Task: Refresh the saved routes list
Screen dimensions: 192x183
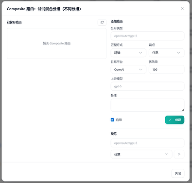Action: point(102,22)
